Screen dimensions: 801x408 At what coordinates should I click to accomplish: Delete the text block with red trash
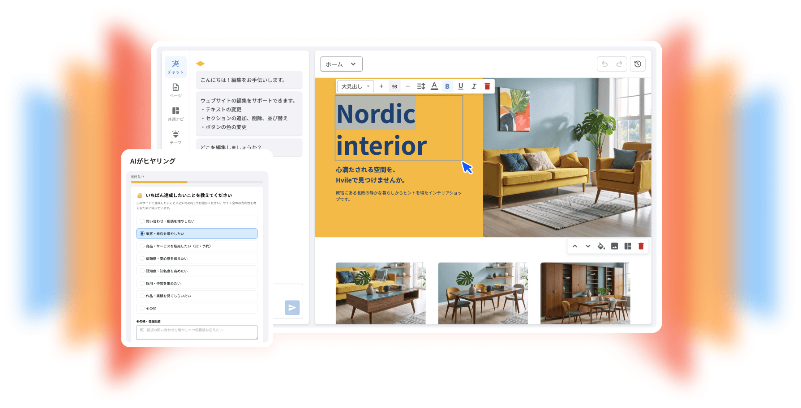click(487, 86)
